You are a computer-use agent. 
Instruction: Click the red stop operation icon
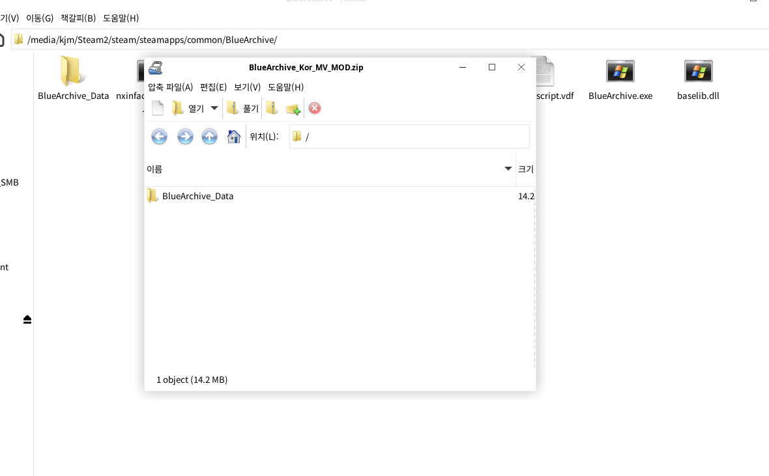tap(315, 108)
